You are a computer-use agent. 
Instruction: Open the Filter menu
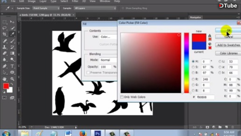(x=75, y=1)
